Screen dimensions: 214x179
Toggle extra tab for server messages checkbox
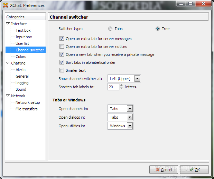[x=62, y=39]
